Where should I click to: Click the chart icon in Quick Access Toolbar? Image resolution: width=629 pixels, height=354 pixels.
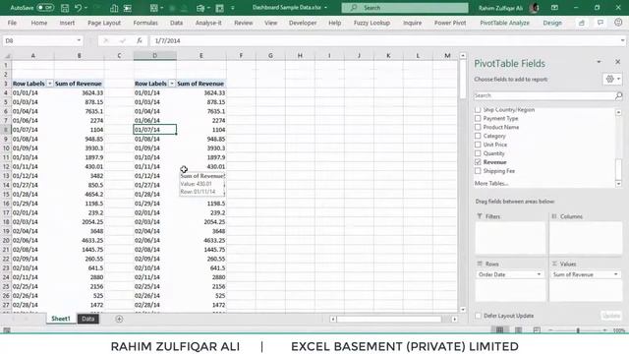pos(114,8)
